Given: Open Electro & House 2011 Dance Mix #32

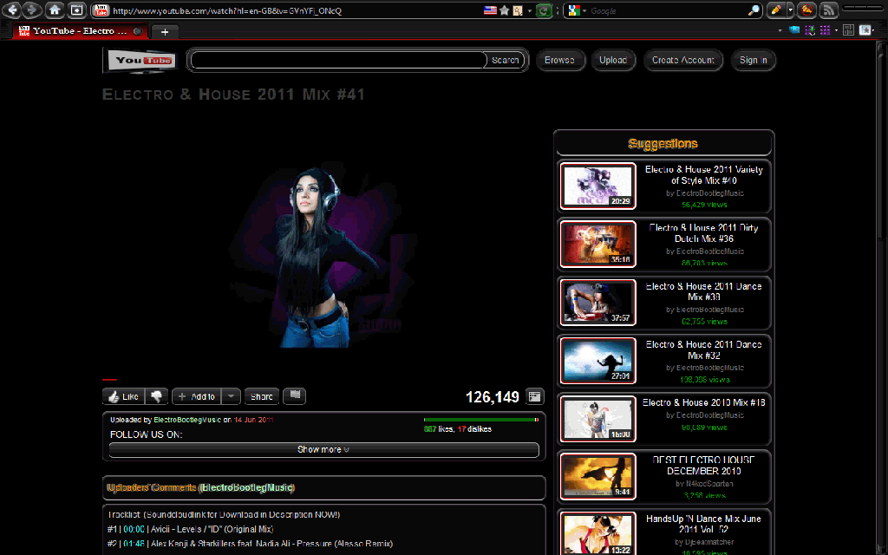Looking at the screenshot, I should click(x=704, y=350).
